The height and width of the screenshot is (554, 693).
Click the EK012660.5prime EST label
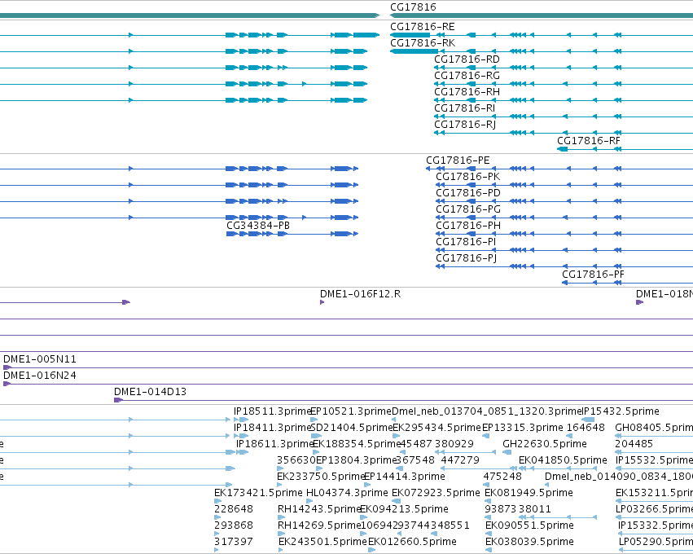pyautogui.click(x=412, y=542)
